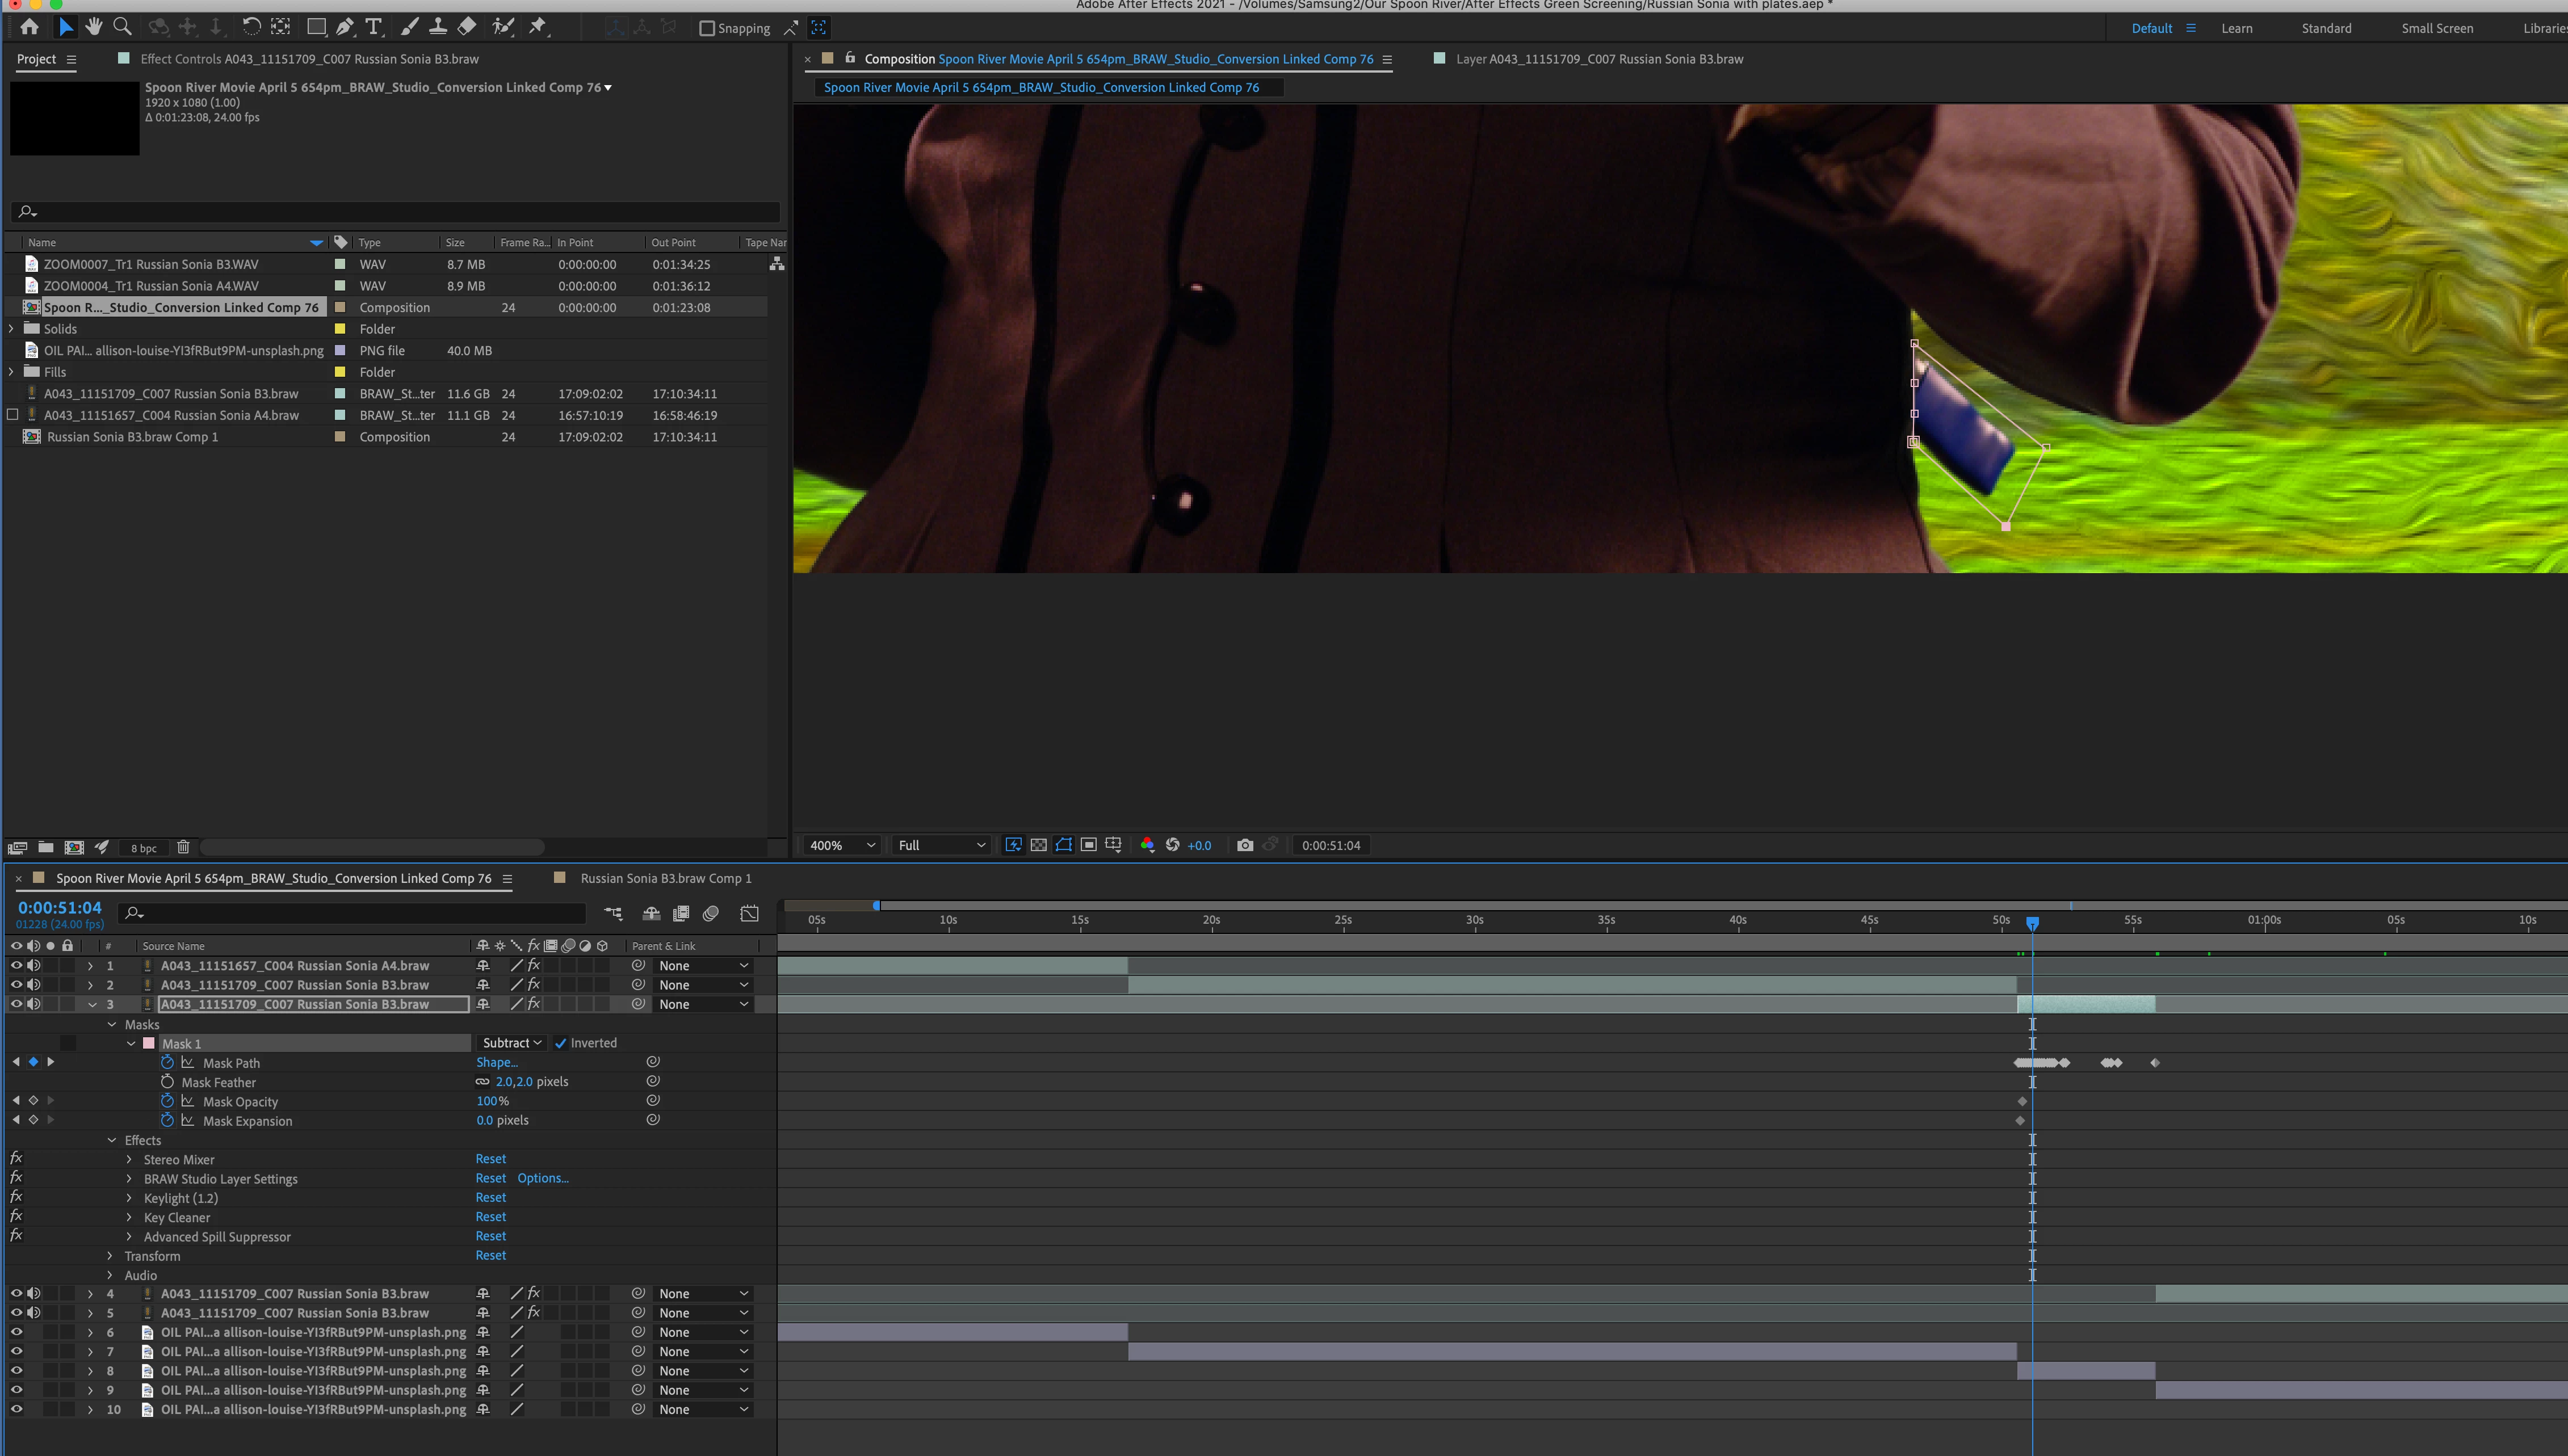The image size is (2568, 1456).
Task: Uncheck the Inverted mask checkbox
Action: 560,1043
